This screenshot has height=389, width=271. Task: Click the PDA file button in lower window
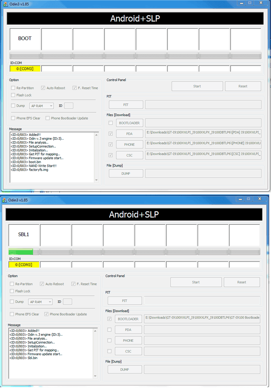(128, 330)
